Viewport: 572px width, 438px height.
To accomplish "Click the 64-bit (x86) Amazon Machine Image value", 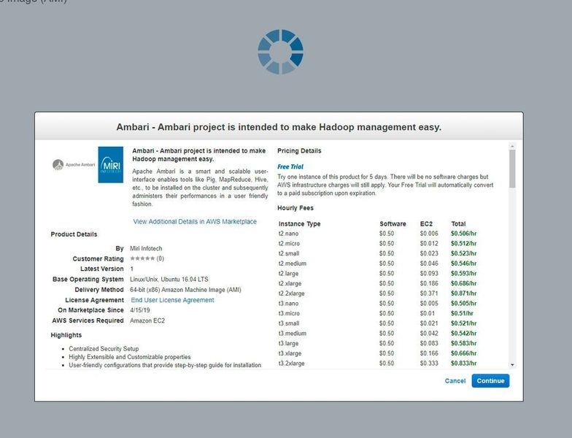I will 185,290.
